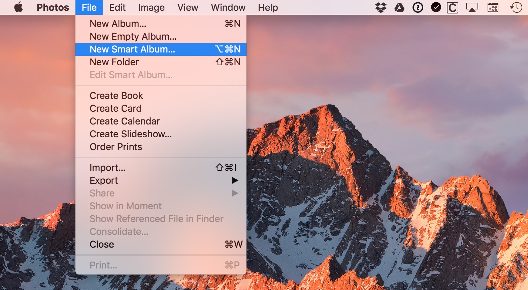Open the View menu

click(x=188, y=7)
